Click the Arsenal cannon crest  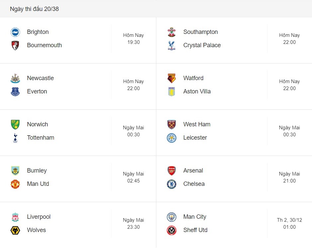click(171, 171)
